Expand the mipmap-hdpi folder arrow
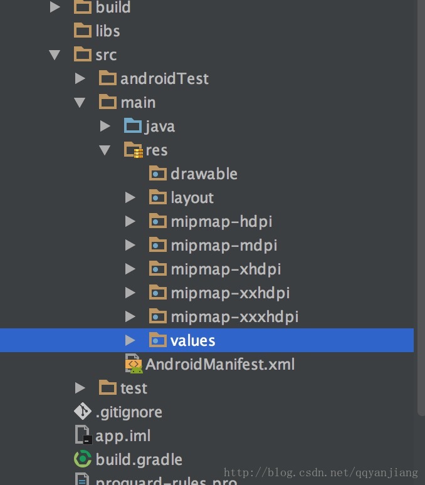Screen dimensions: 425x485 tap(130, 221)
